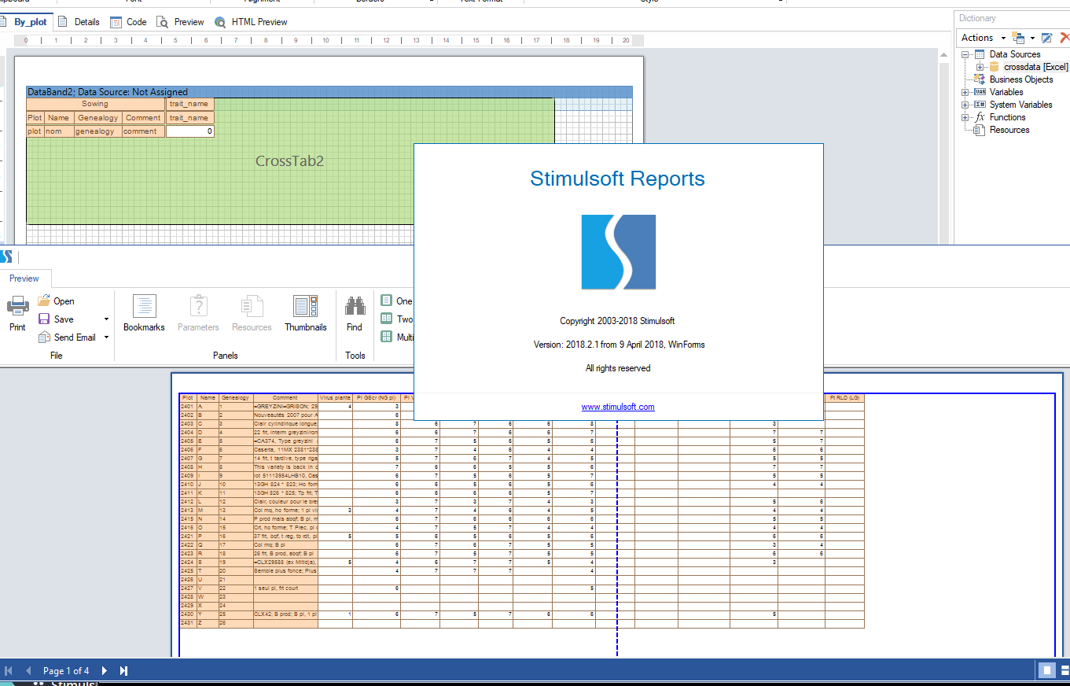This screenshot has width=1070, height=686.
Task: Expand the Variables tree node
Action: [965, 92]
